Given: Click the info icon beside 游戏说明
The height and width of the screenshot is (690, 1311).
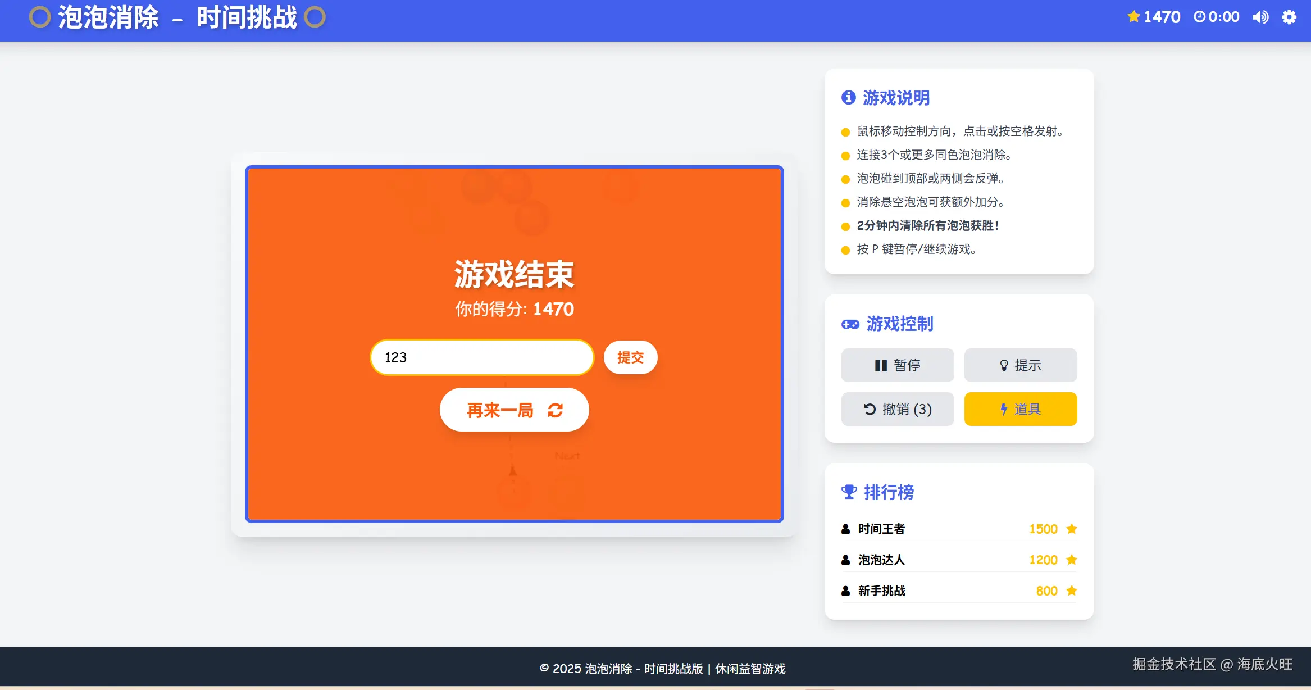Looking at the screenshot, I should pyautogui.click(x=848, y=97).
